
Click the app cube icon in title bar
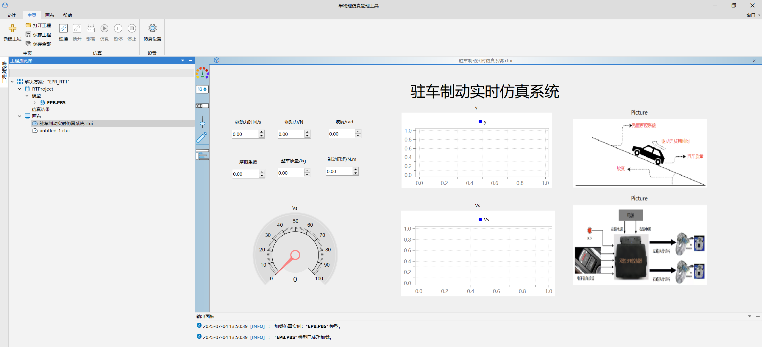tap(5, 5)
